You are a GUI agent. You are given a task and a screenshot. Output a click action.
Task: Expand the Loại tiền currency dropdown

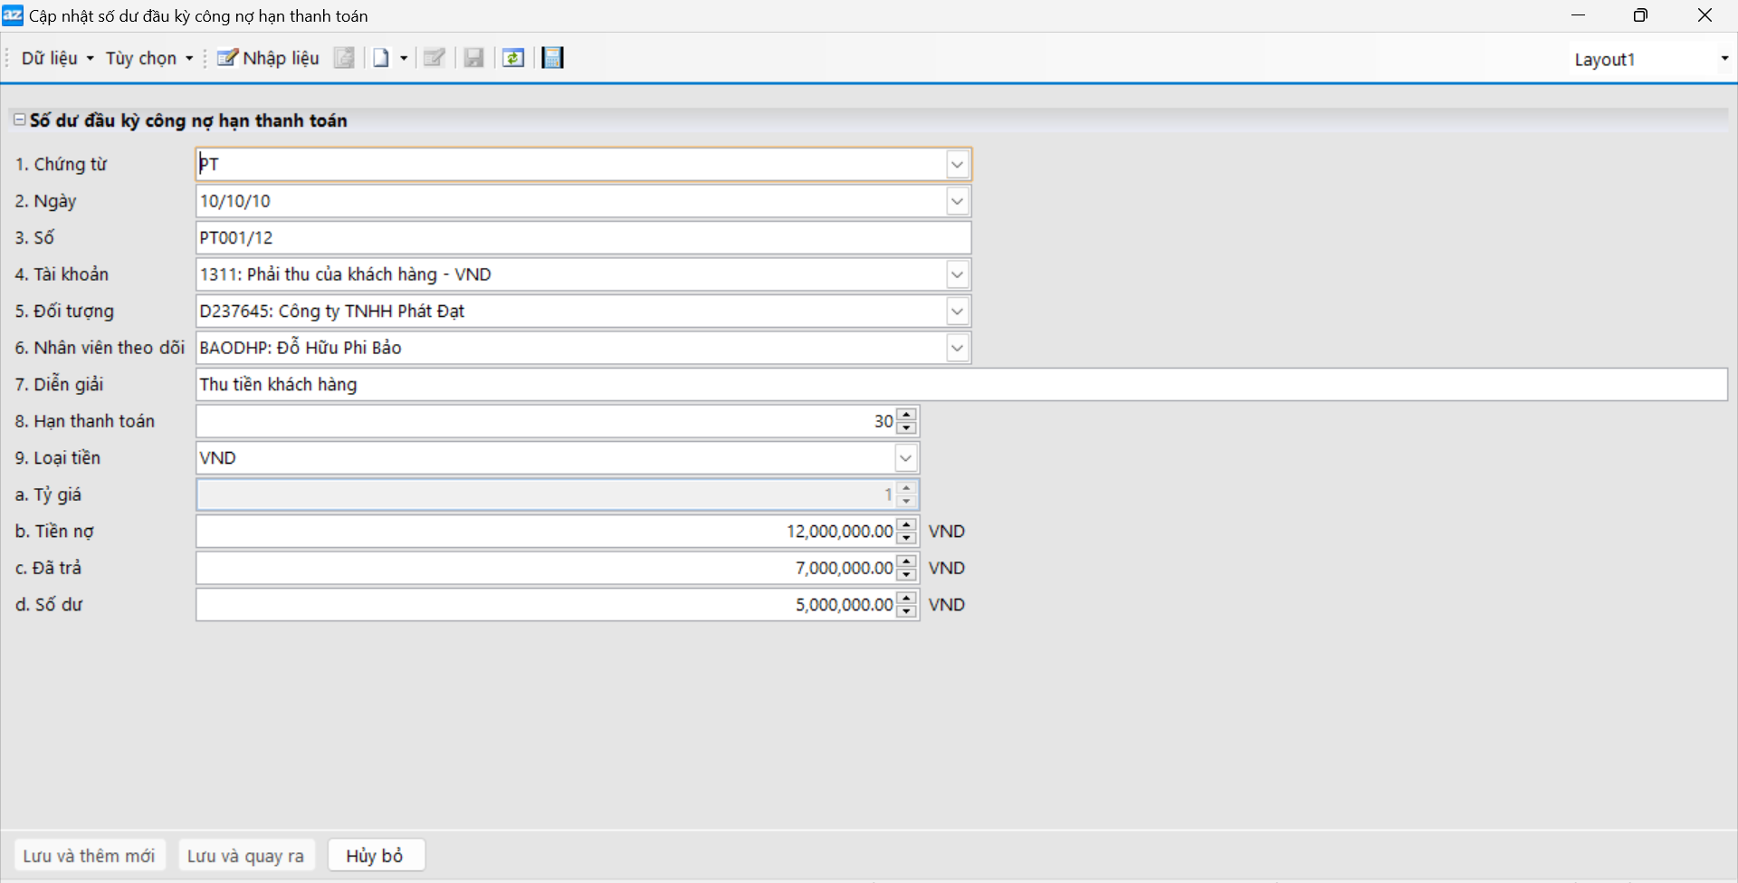point(905,458)
